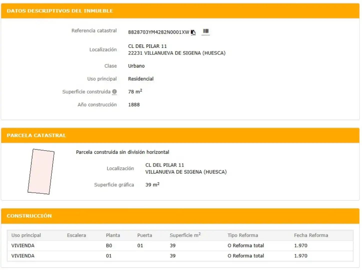The image size is (362, 270).
Task: Collapse Datos descriptivos del inmueble header
Action: coord(180,11)
